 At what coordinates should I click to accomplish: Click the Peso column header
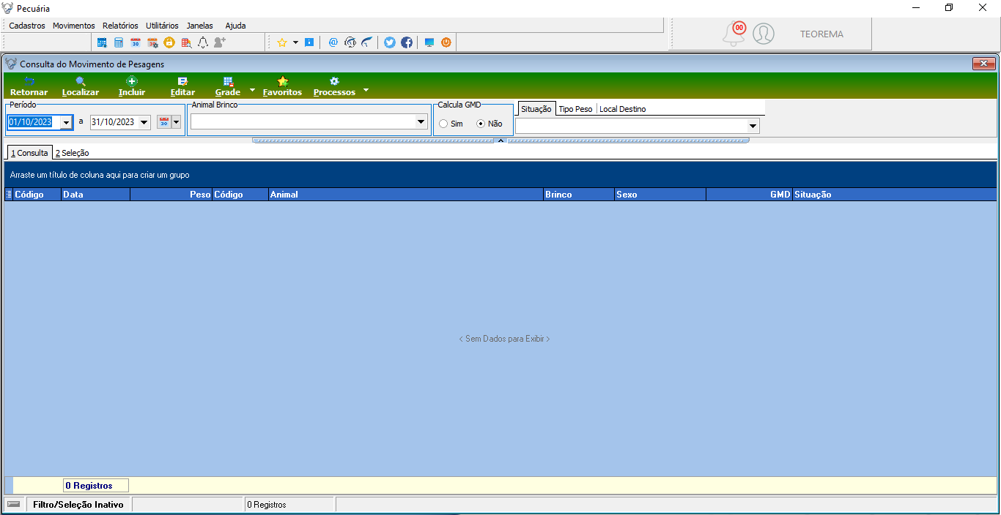tap(171, 195)
